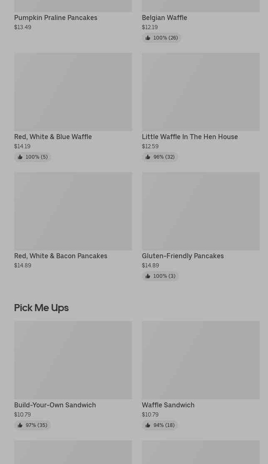This screenshot has height=464, width=268.
Task: Open the Pumpkin Praline Pancakes item
Action: [56, 17]
